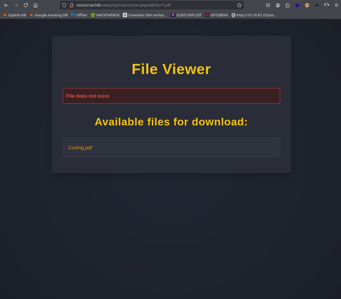Open Firefox account profile icon
341x299 pixels.
(x=278, y=5)
